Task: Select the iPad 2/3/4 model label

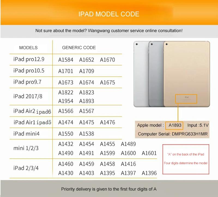Action: point(26,168)
